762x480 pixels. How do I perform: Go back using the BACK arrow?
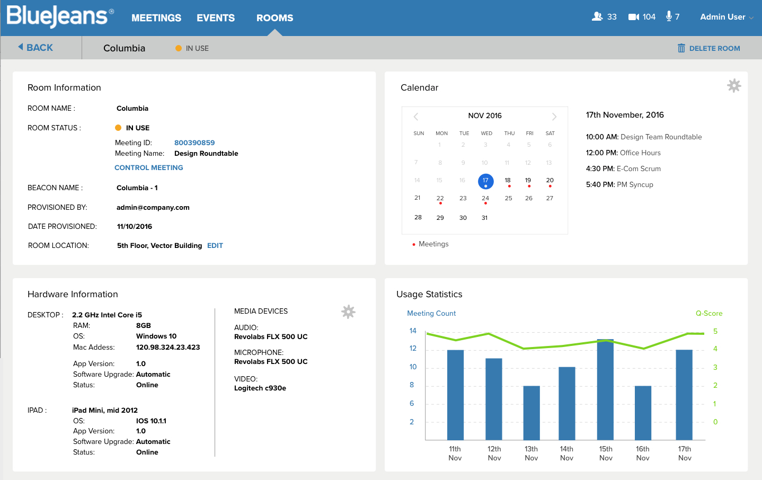point(36,48)
